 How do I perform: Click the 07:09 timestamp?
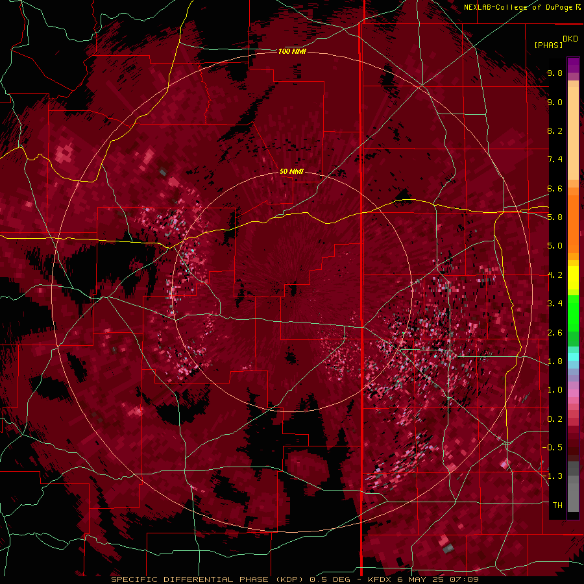465,579
